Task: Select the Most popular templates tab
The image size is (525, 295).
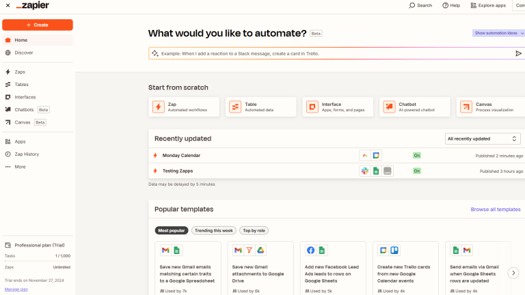Action: pyautogui.click(x=172, y=230)
